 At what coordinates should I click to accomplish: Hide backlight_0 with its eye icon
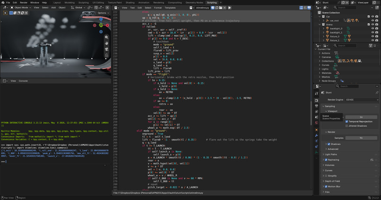click(373, 28)
